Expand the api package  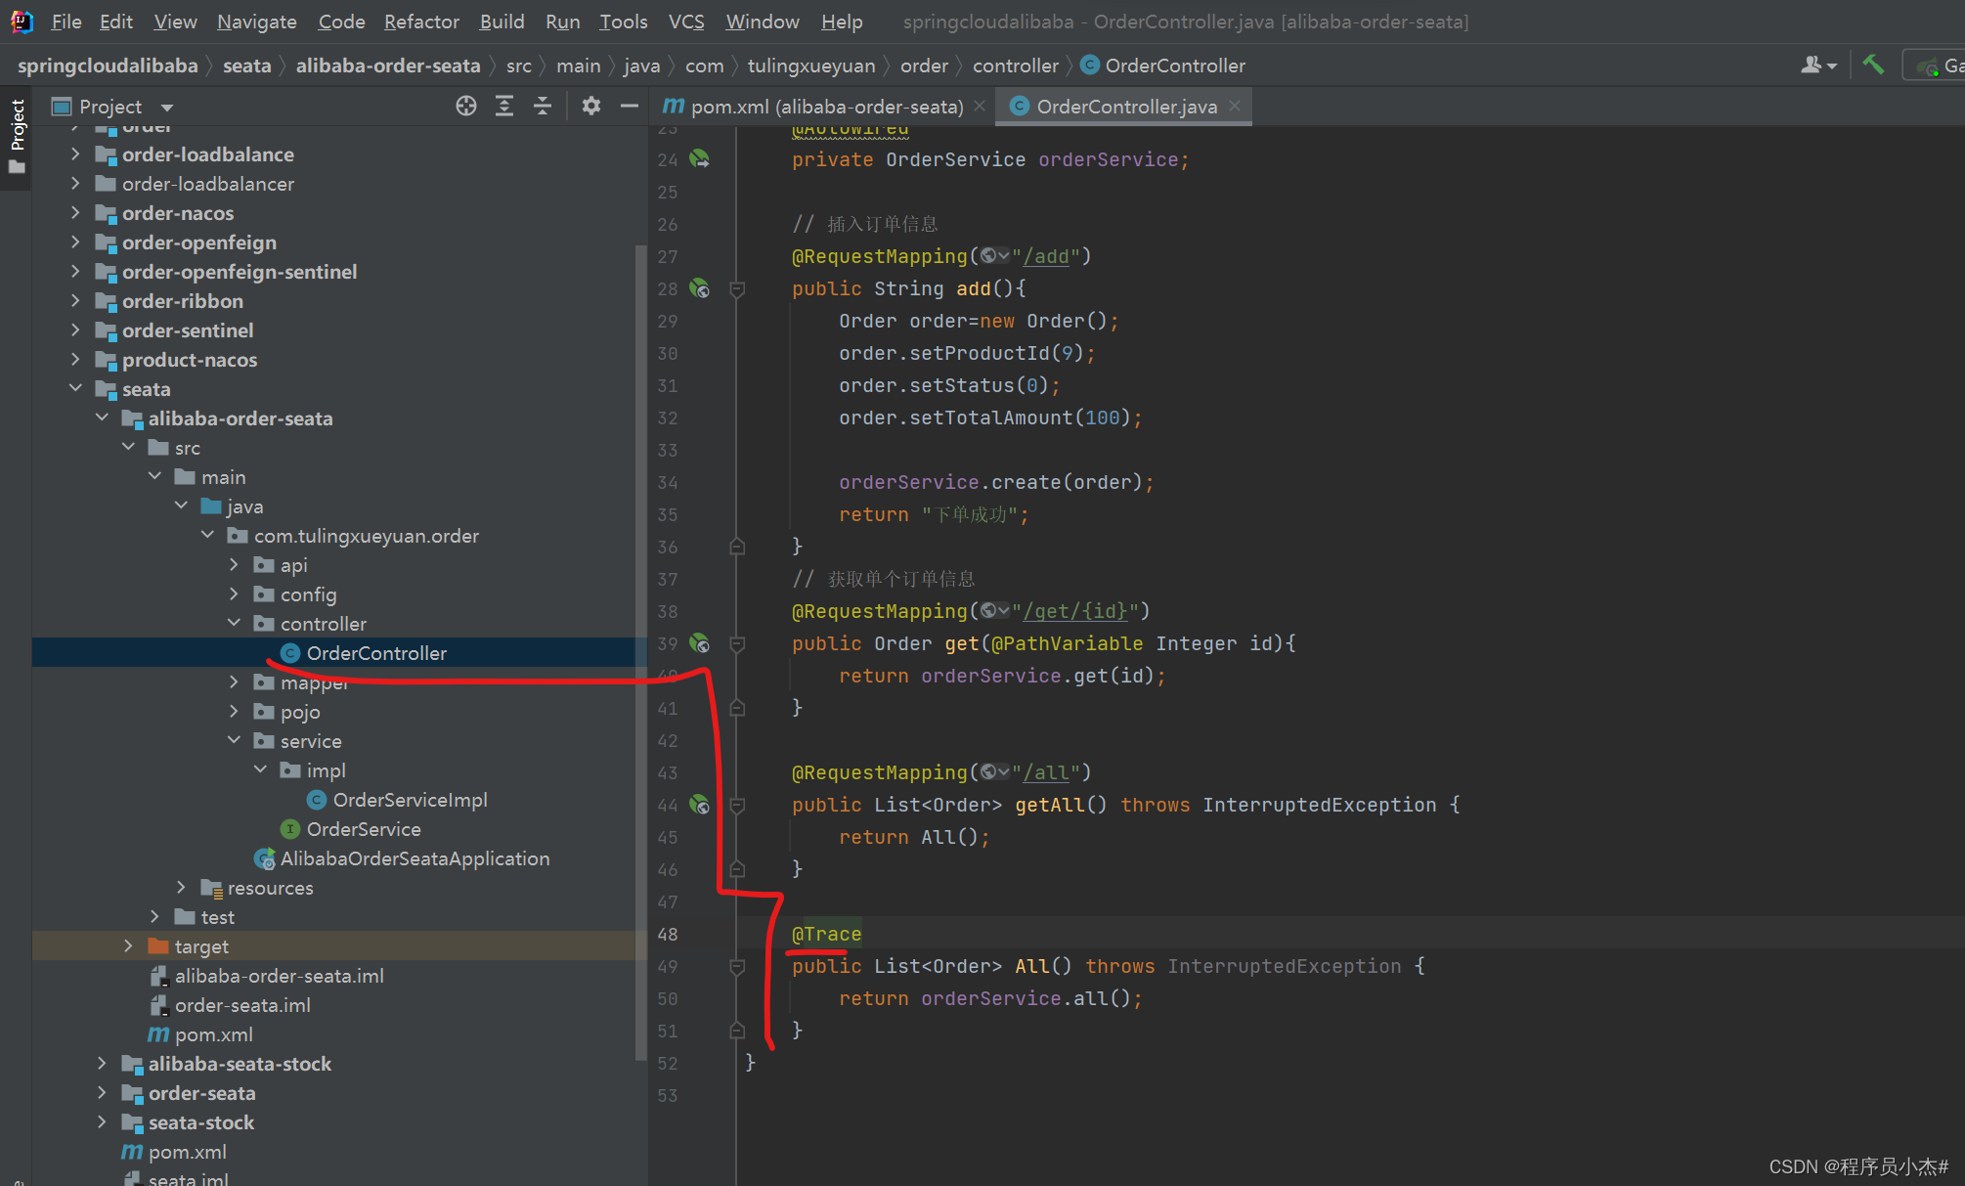click(x=234, y=564)
